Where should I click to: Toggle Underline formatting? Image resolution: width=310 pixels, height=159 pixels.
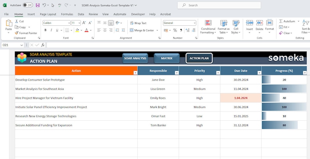pyautogui.click(x=57, y=30)
